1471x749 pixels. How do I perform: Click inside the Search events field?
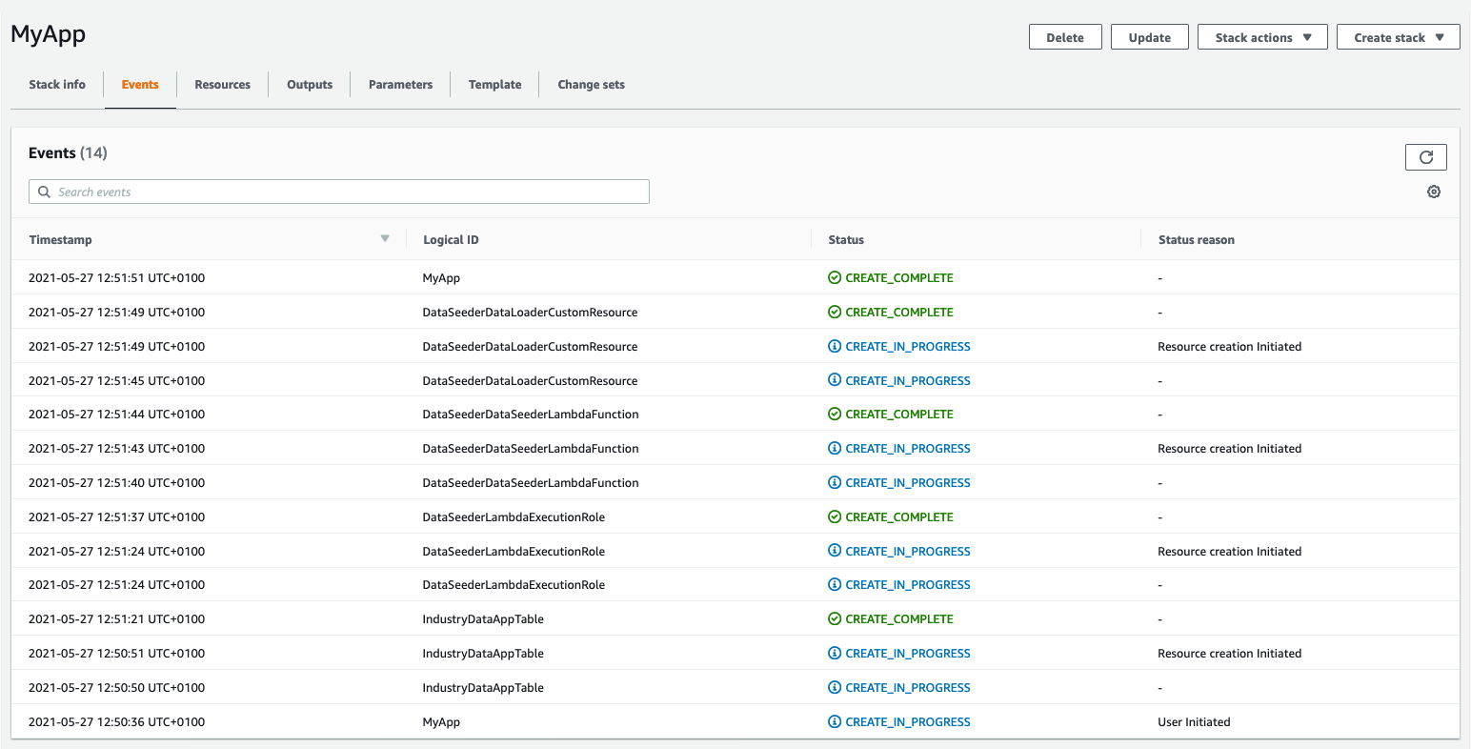[x=338, y=192]
